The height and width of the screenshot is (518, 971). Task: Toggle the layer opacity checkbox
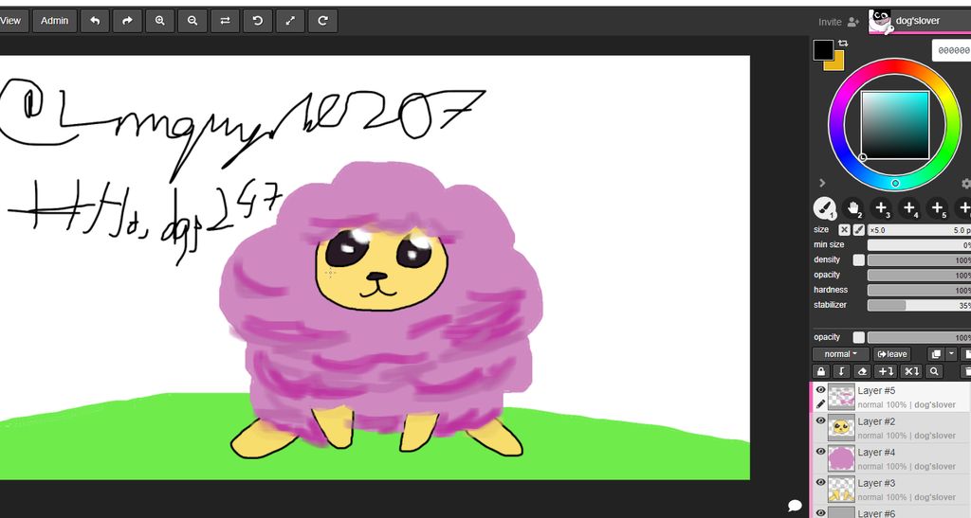click(858, 337)
